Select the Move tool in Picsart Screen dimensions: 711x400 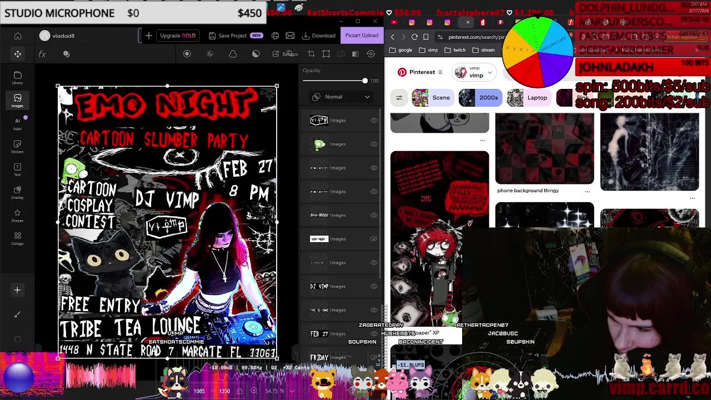coord(18,54)
